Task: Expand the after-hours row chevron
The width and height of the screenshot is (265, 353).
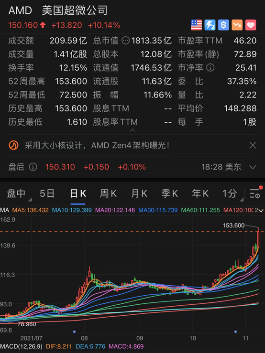Action: click(x=253, y=167)
